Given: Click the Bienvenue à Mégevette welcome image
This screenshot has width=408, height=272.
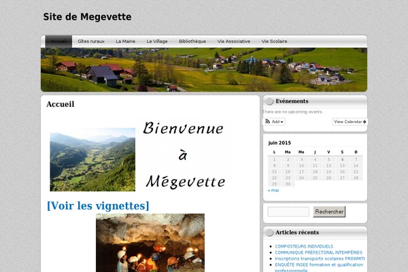Looking at the screenshot, I should (x=184, y=155).
